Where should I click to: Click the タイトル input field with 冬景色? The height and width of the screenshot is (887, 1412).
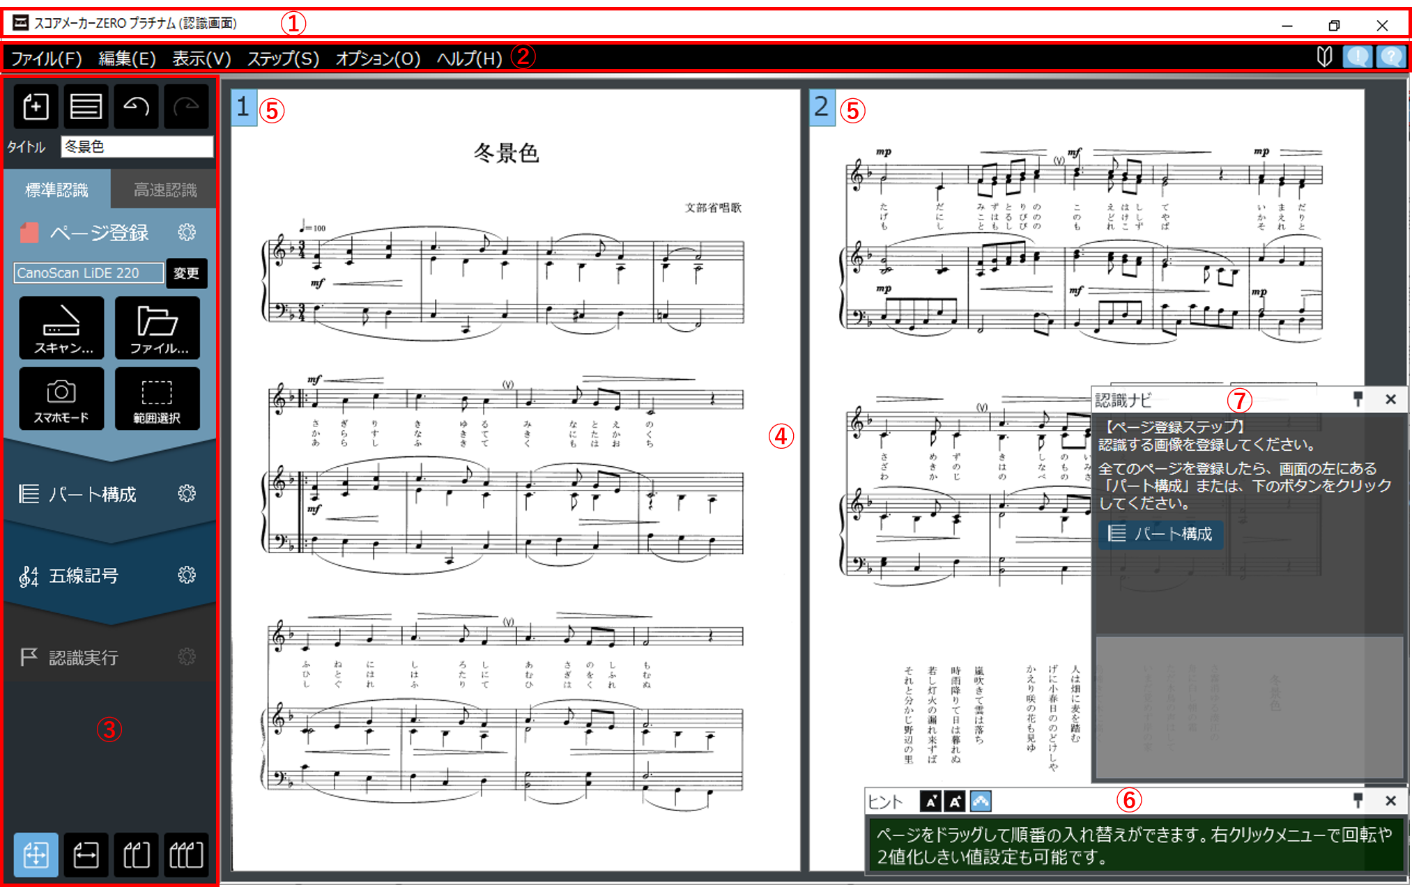coord(137,146)
